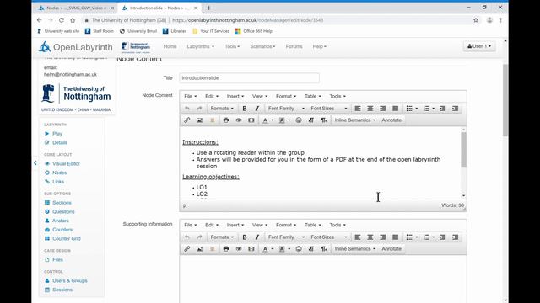Click Annotate in Node Content editor
Viewport: 540px width, 303px height.
tap(391, 120)
